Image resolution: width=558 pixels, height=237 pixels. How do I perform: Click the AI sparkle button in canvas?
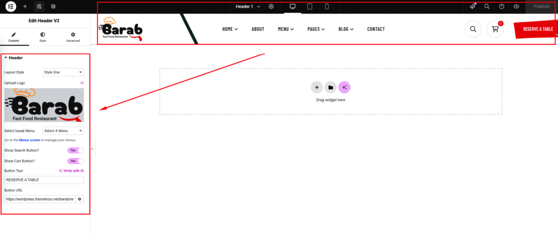point(344,88)
